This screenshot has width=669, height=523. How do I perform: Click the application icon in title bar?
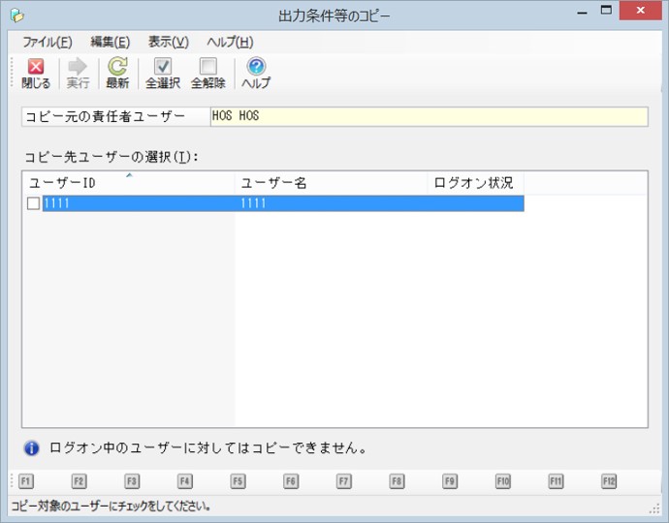16,15
